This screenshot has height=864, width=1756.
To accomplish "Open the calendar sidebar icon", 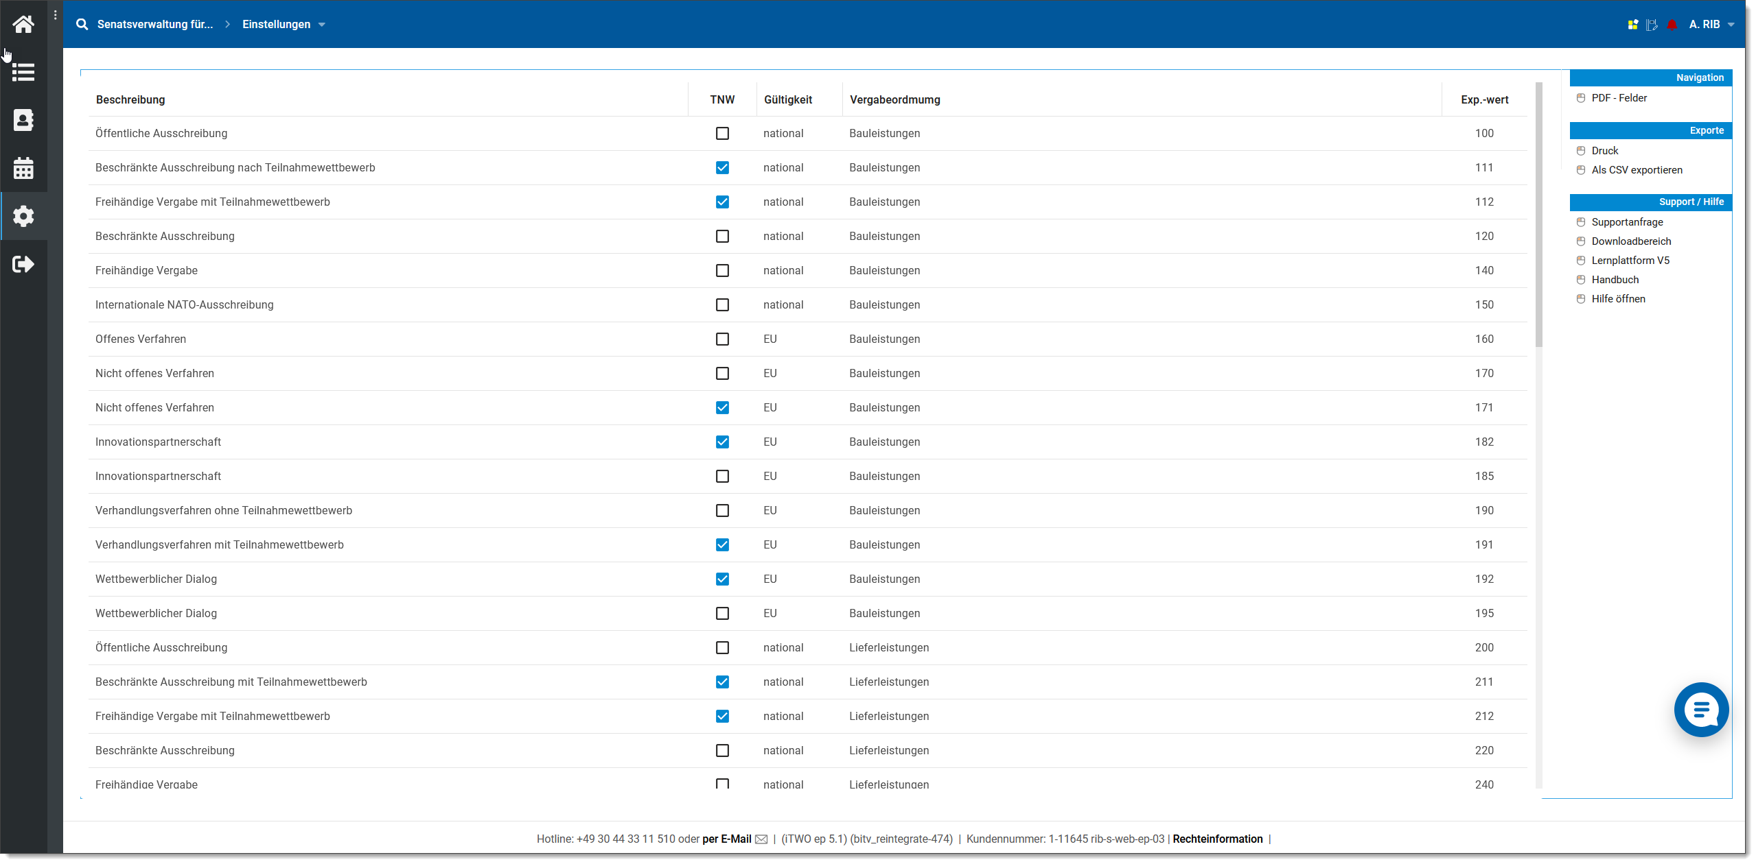I will 23,168.
